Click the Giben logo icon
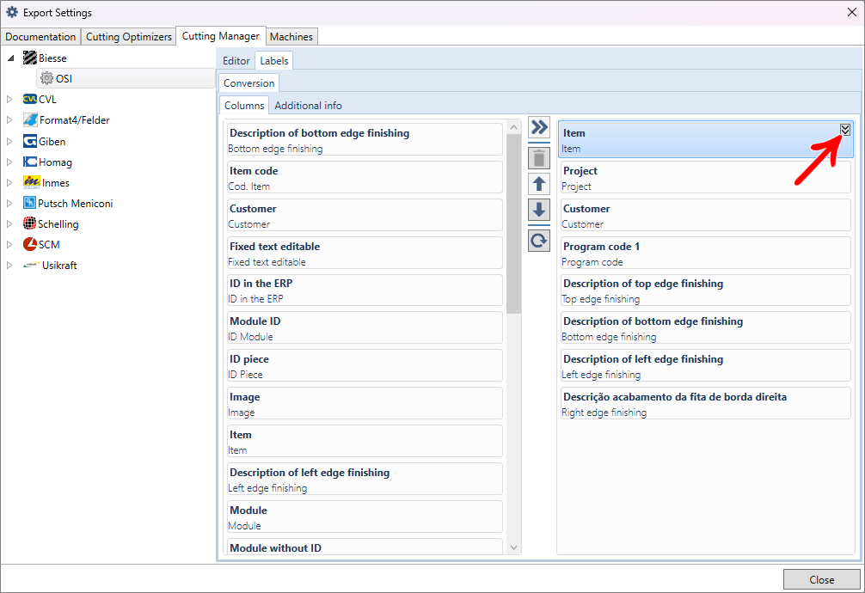 (30, 141)
